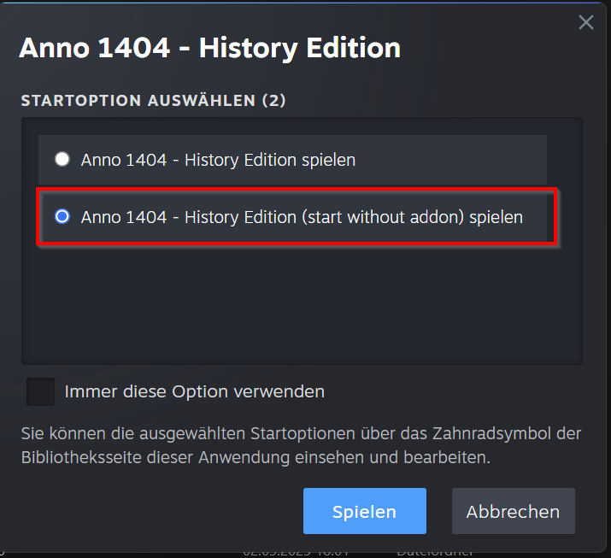The image size is (611, 558).
Task: Cancel via the Abbrechen button
Action: [513, 512]
